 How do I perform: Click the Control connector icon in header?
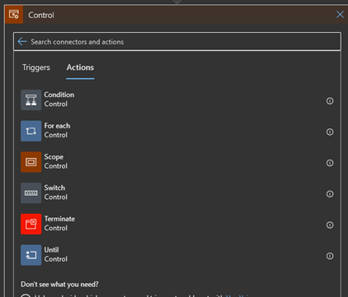(14, 14)
